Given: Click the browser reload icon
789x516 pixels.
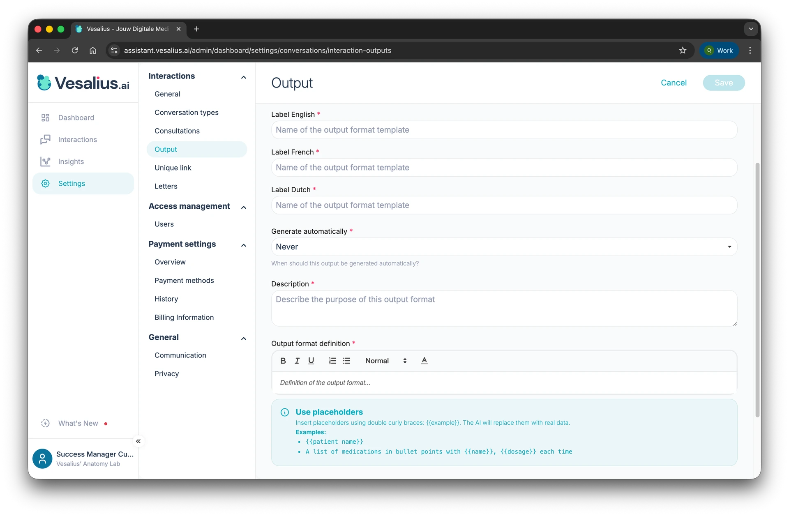Looking at the screenshot, I should (75, 51).
